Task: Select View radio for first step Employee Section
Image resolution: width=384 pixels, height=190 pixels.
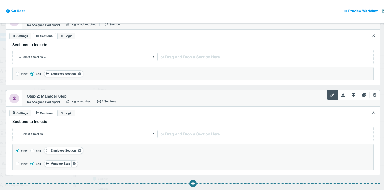Action: pyautogui.click(x=18, y=74)
